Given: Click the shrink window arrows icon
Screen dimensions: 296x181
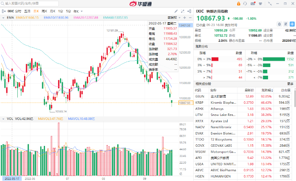Looking at the screenshot, I should tap(270, 4).
